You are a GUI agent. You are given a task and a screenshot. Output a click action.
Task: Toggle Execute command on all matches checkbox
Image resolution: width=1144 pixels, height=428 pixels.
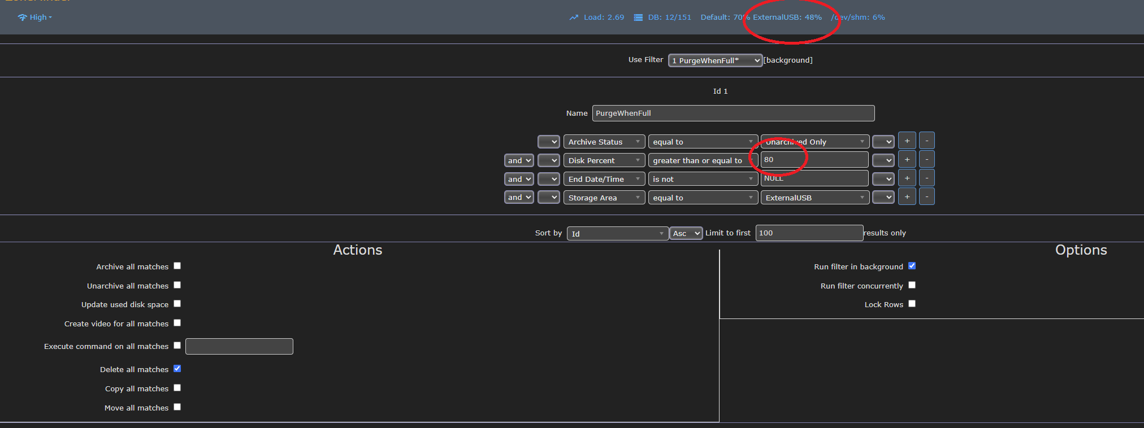click(177, 346)
